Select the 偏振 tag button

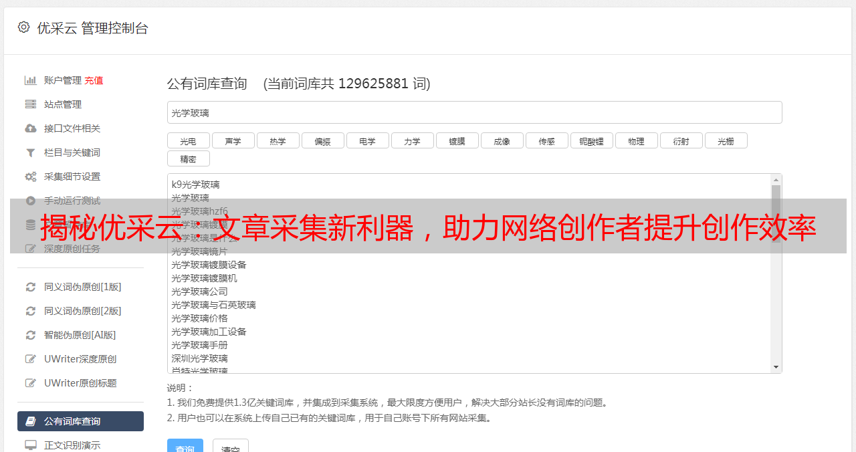pyautogui.click(x=322, y=140)
